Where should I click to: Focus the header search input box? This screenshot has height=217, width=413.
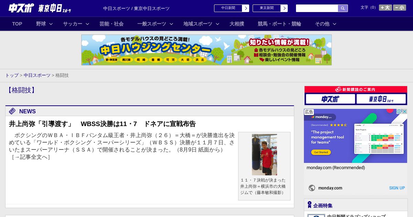coord(317,8)
